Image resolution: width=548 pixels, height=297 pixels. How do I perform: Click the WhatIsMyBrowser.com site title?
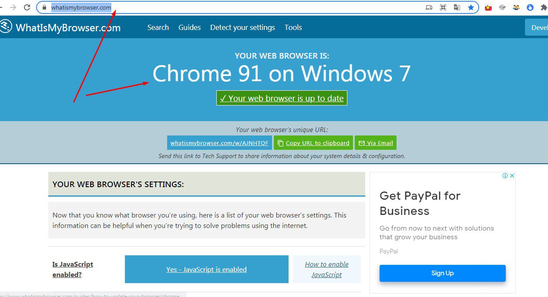(x=68, y=28)
